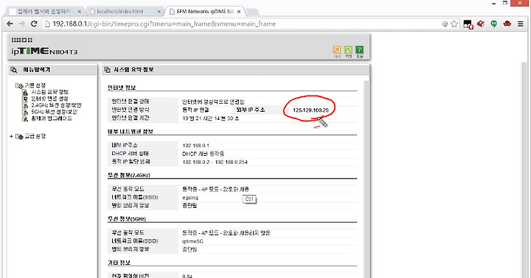Viewport: 531px width, 278px height.
Task: Click the 인터넷 정보 section heading
Action: tap(122, 88)
